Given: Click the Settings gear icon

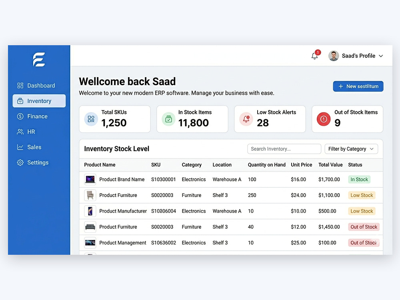Looking at the screenshot, I should pos(20,162).
